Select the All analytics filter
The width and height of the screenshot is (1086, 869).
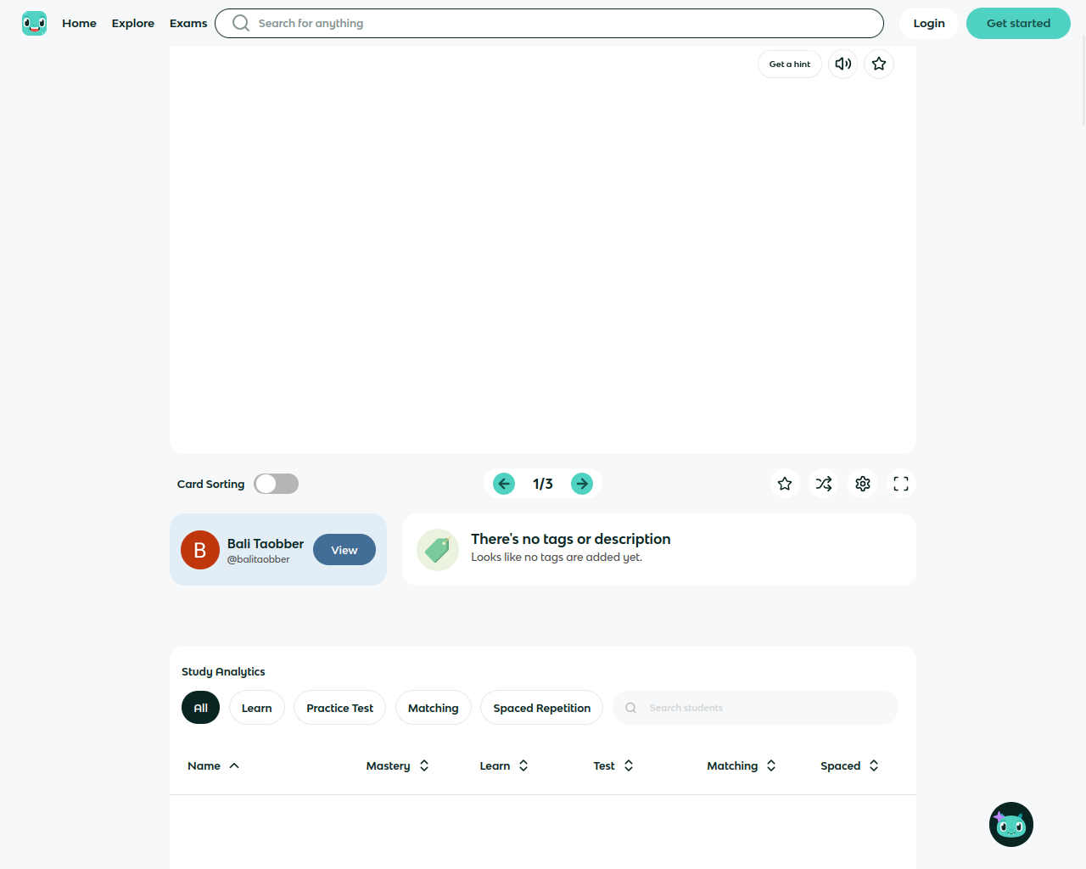(x=200, y=708)
